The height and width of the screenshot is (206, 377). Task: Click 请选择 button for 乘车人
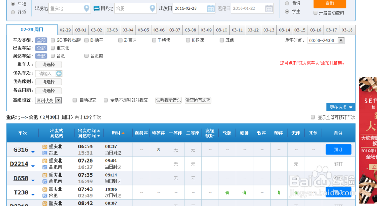click(x=49, y=65)
